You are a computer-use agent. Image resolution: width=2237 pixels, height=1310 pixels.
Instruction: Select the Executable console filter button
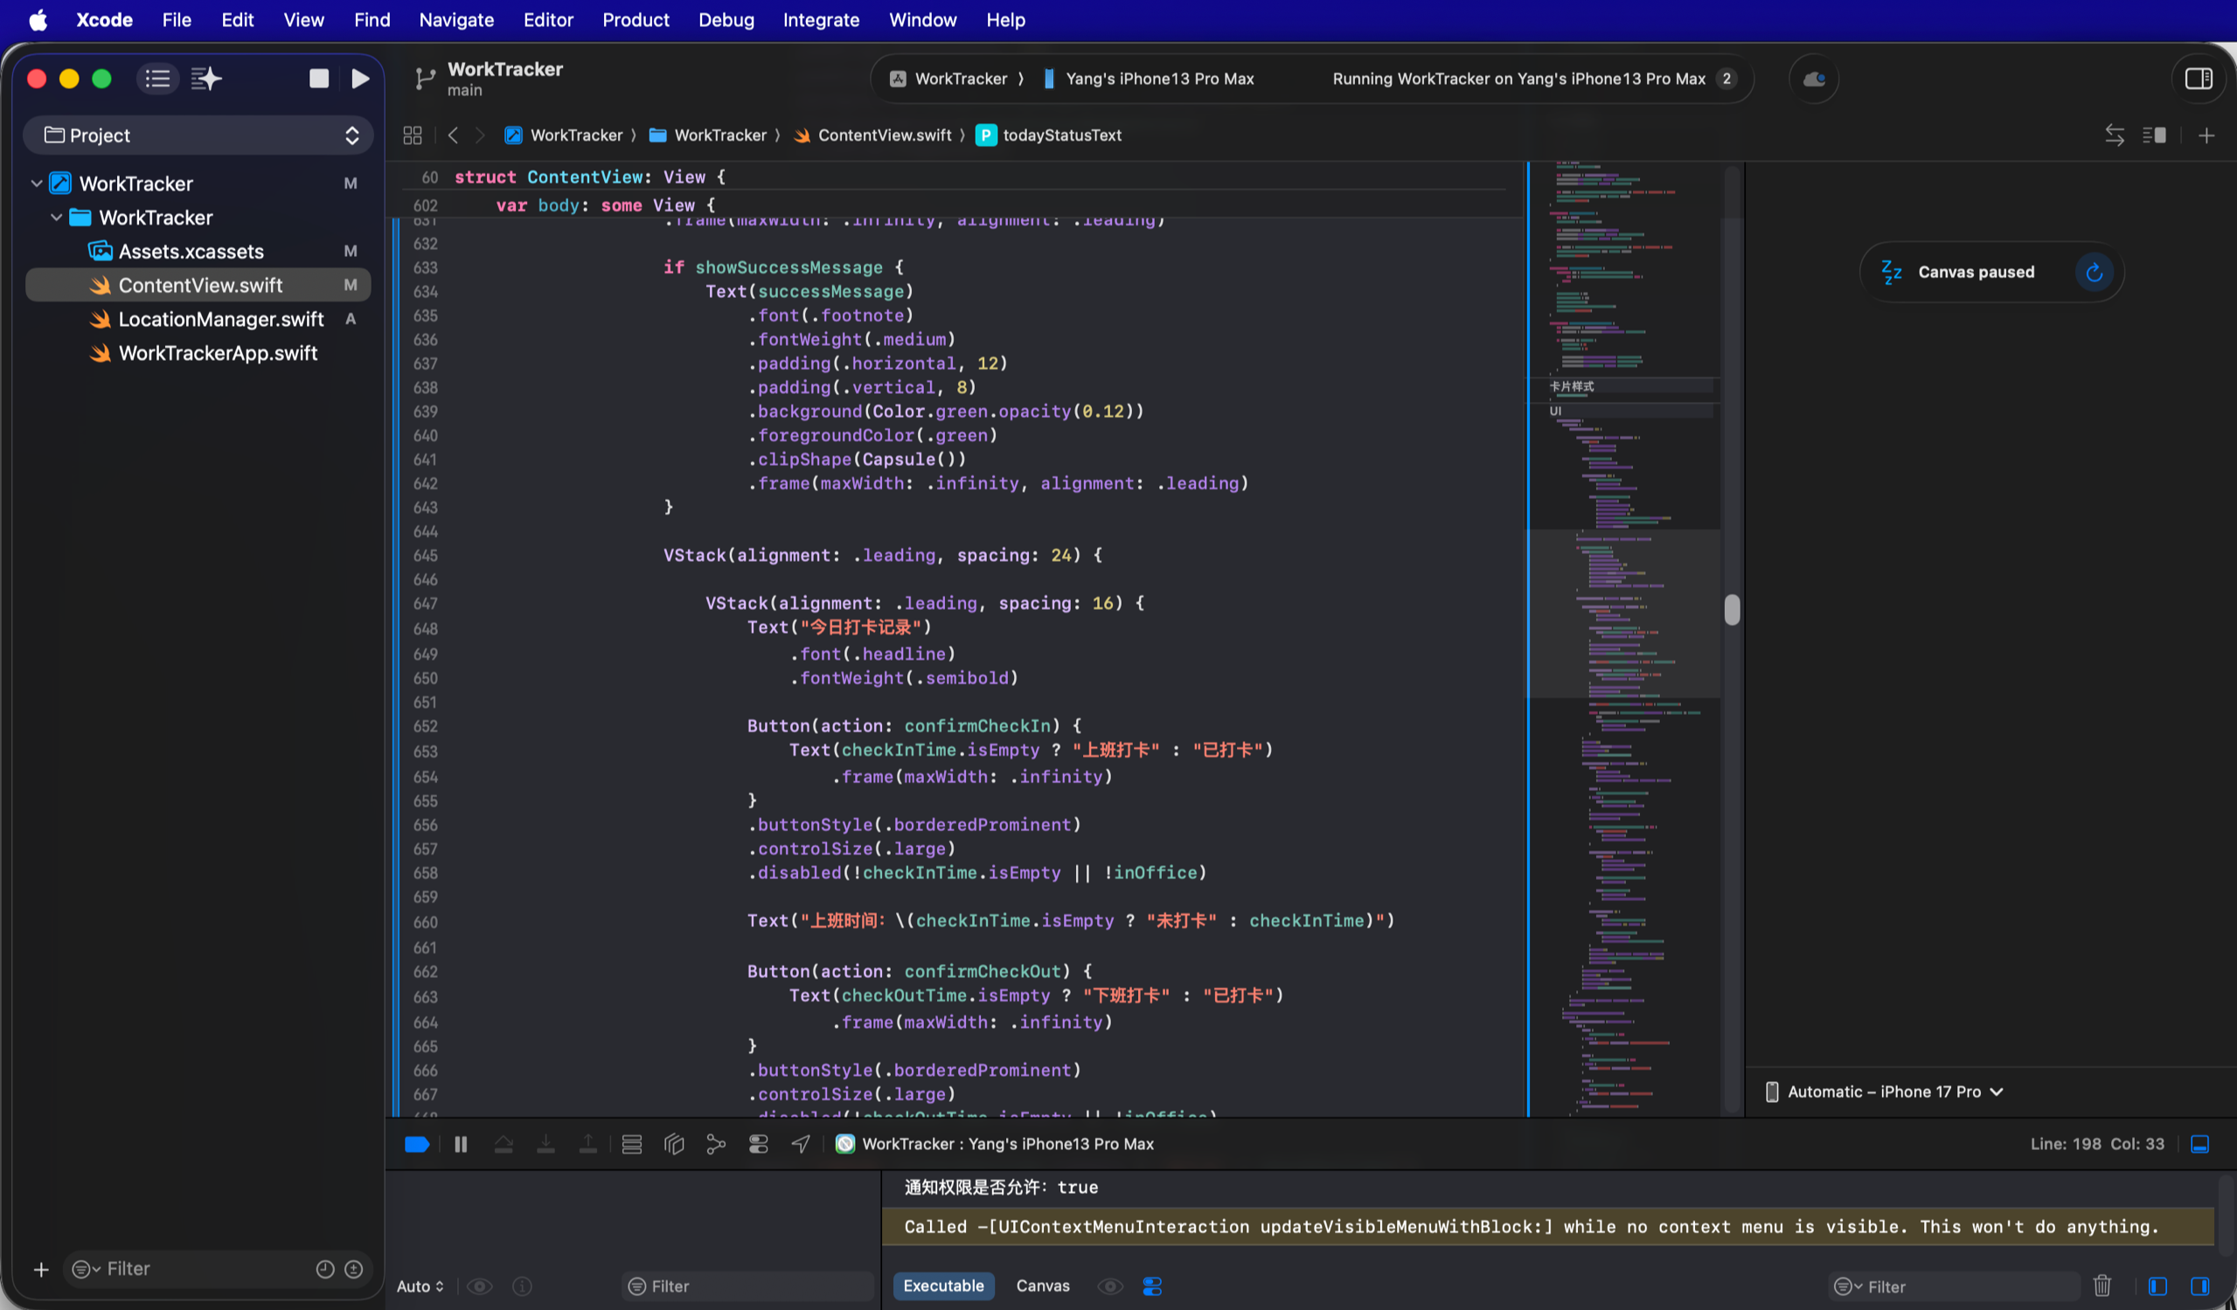coord(942,1286)
